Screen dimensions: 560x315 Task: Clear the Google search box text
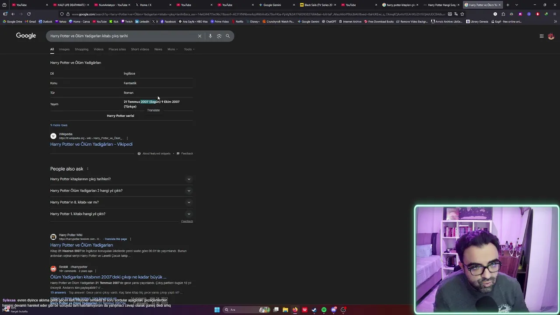tap(199, 36)
